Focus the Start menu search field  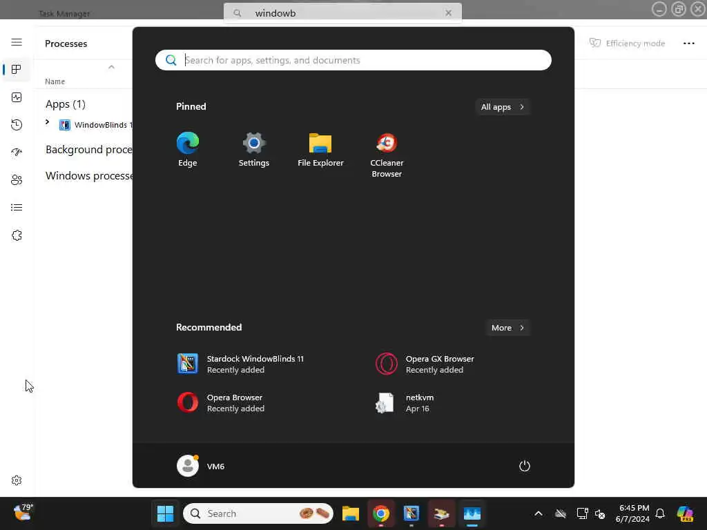[353, 60]
